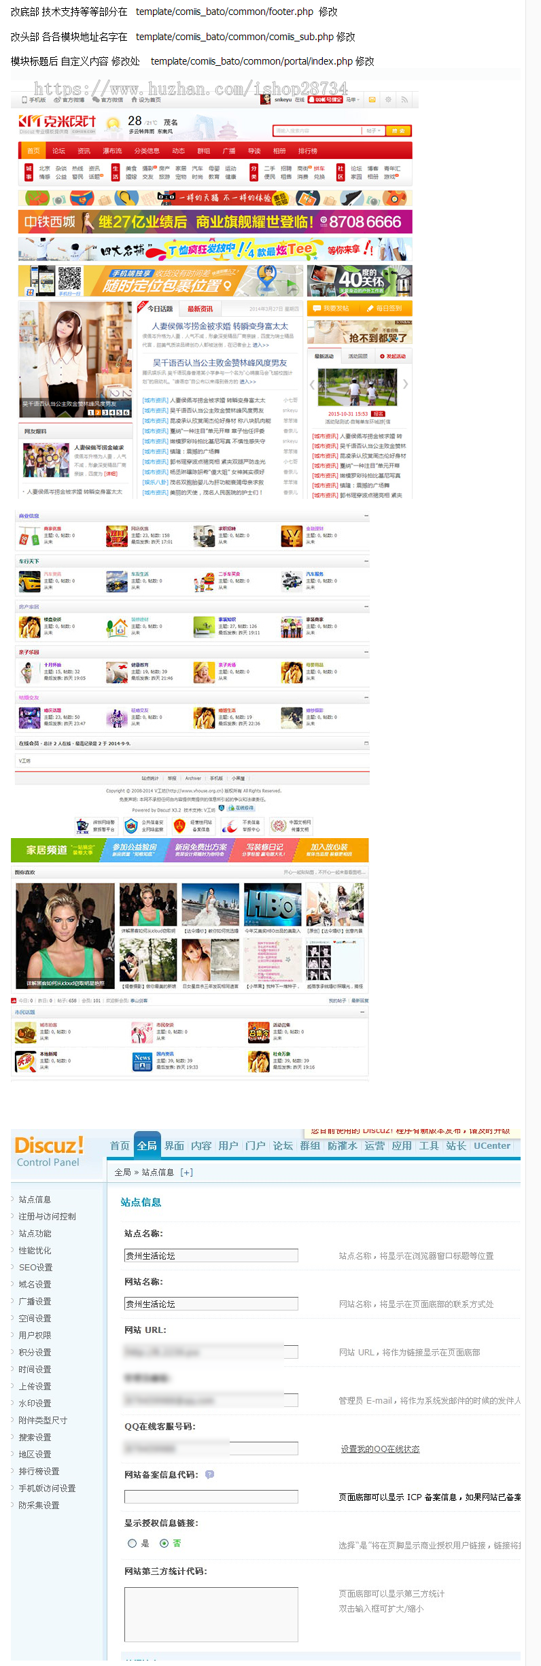Viewport: 541px width, 1666px height.
Task: Click the 参加公益验房 banner segment
Action: point(134,850)
